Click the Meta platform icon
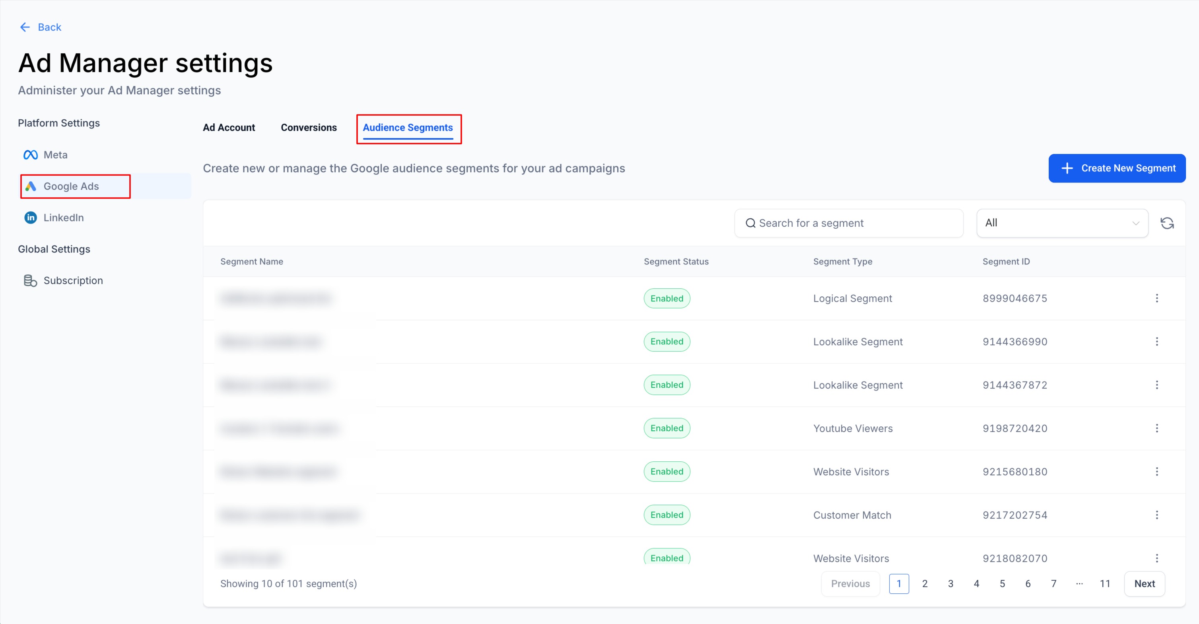Screen dimensions: 1199x624 click(30, 154)
